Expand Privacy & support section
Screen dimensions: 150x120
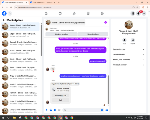click(129, 65)
